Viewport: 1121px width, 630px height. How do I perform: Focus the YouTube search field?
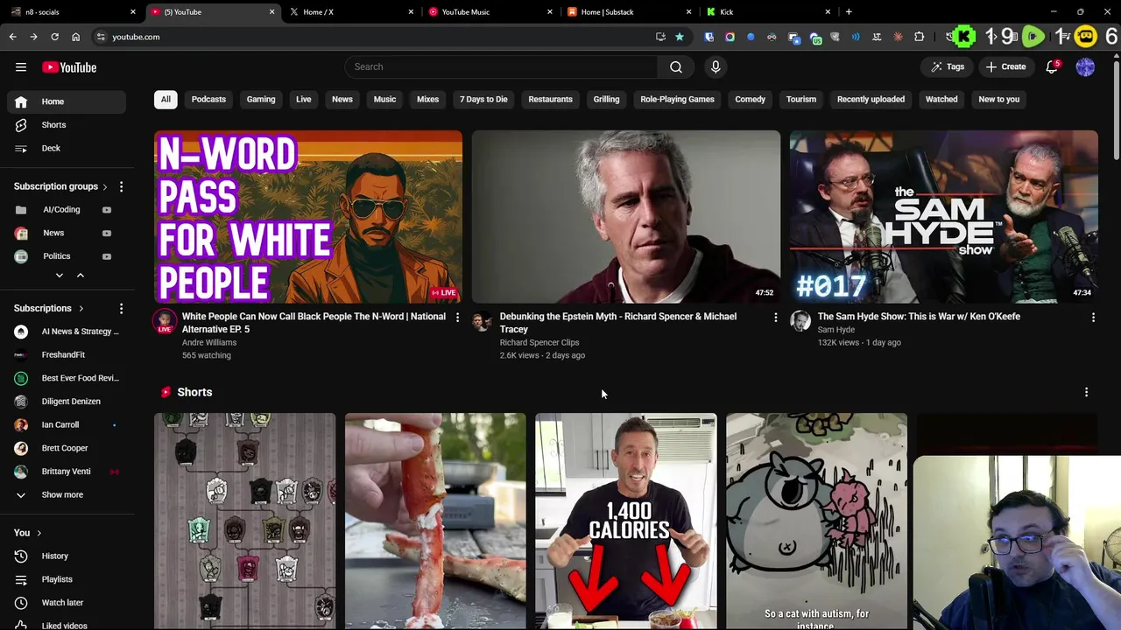[x=501, y=66]
